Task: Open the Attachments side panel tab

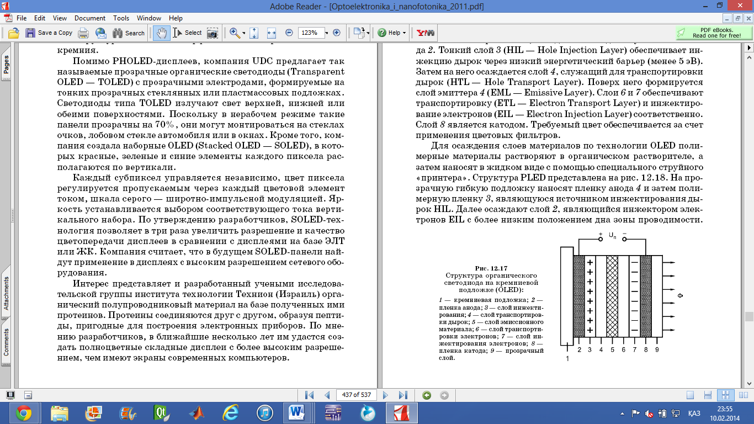Action: click(6, 292)
